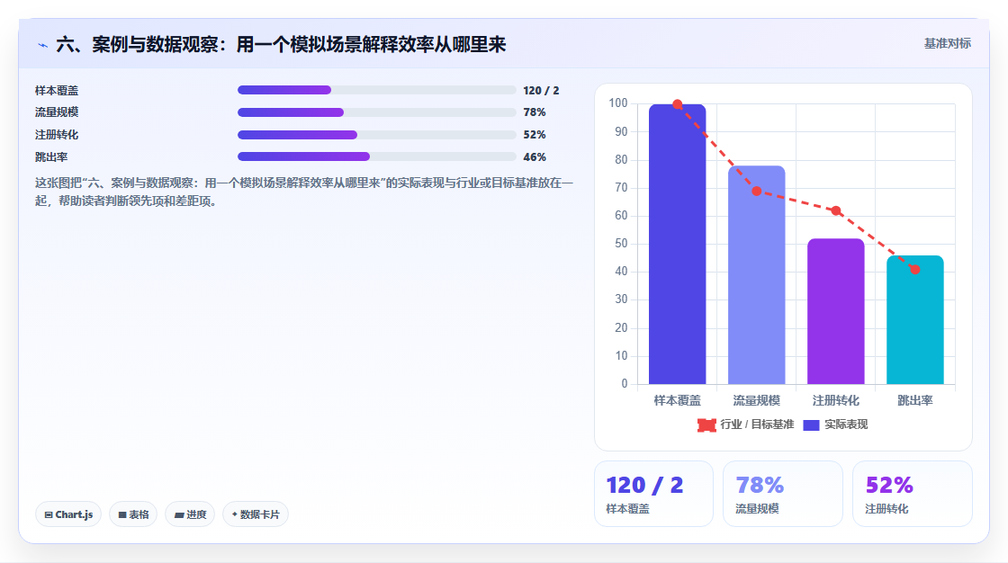Click the 表格 tag chip
1008x563 pixels.
pyautogui.click(x=133, y=514)
